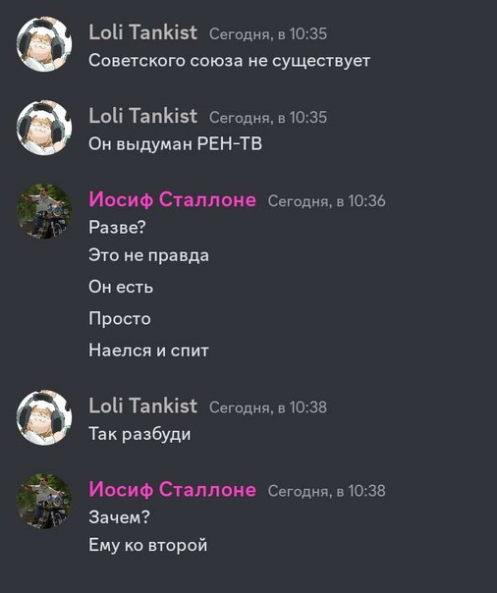
Task: Select the message "Так разбуди"
Action: pos(139,434)
